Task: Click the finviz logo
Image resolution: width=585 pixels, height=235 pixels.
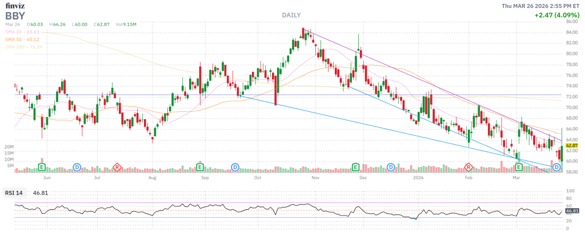Action: click(x=14, y=5)
